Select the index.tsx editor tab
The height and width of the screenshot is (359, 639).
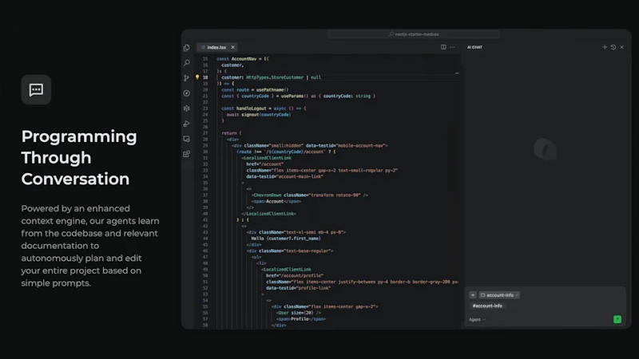(x=216, y=47)
